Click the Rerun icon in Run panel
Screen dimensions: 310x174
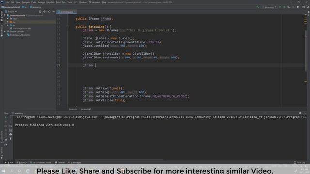pos(6,117)
